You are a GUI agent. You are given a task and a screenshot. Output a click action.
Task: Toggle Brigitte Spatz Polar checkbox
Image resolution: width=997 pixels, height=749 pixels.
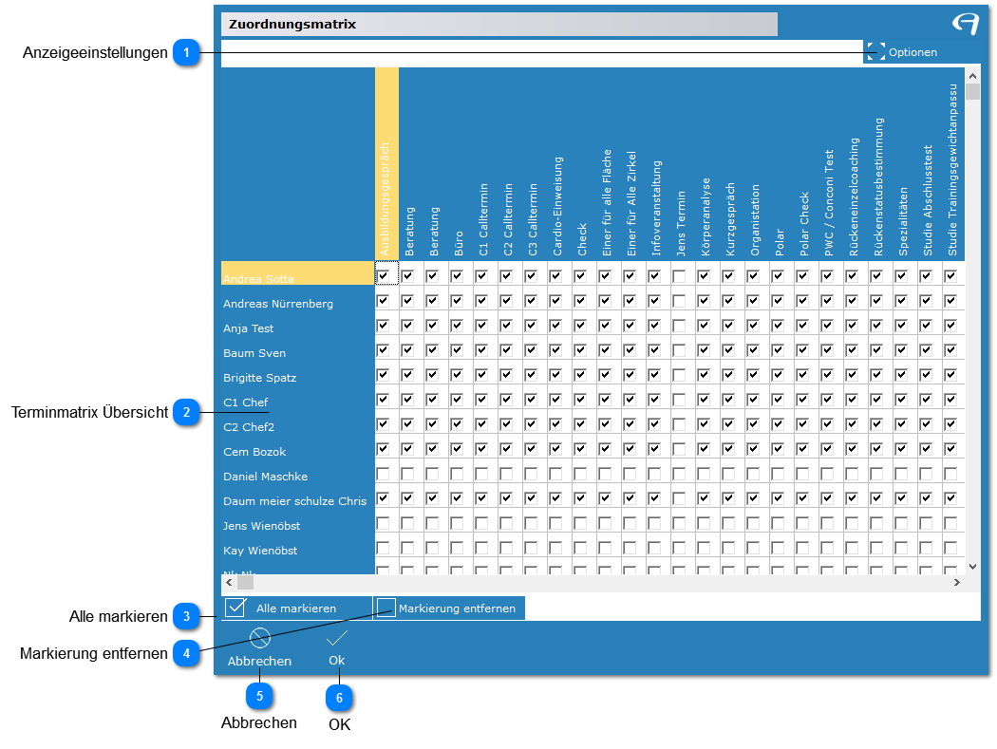pos(778,374)
